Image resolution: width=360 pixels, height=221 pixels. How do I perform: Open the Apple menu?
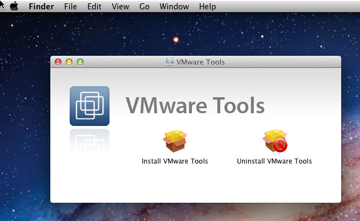(14, 6)
